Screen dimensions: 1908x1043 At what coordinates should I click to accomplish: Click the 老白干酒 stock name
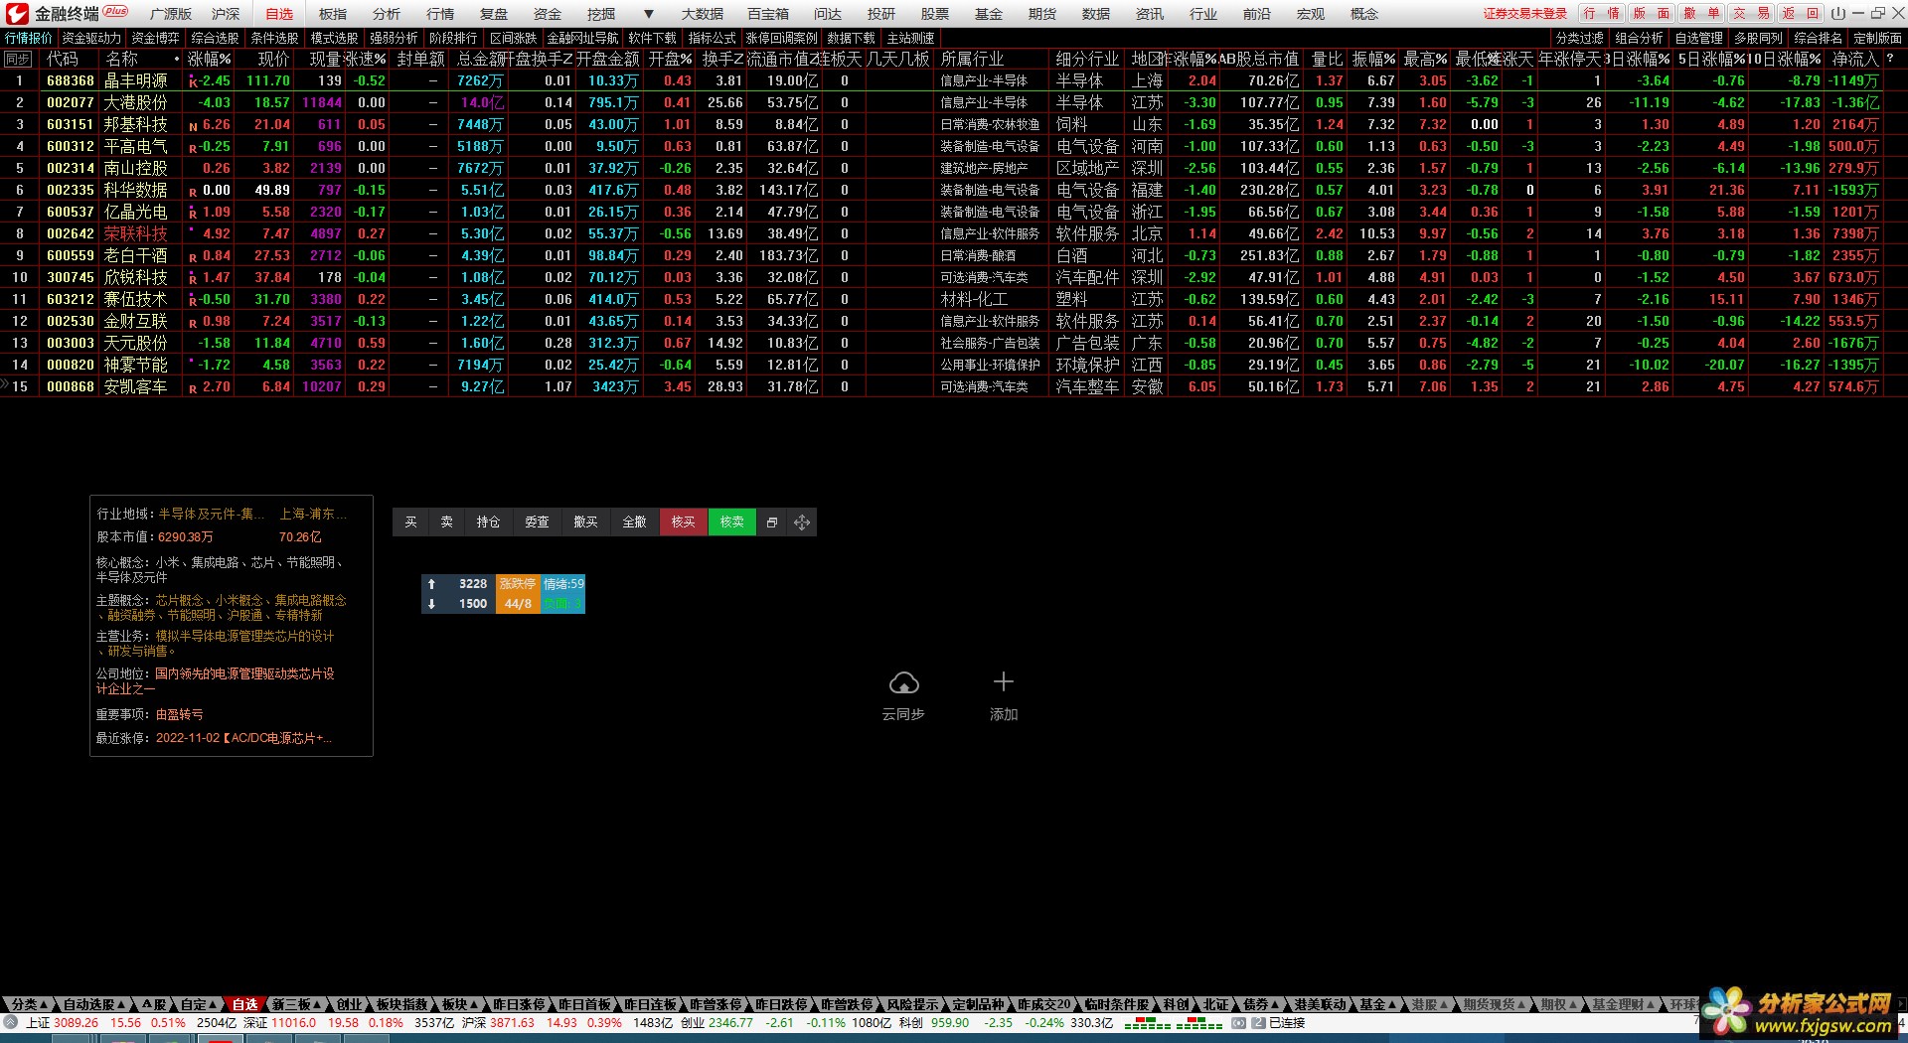pos(136,255)
